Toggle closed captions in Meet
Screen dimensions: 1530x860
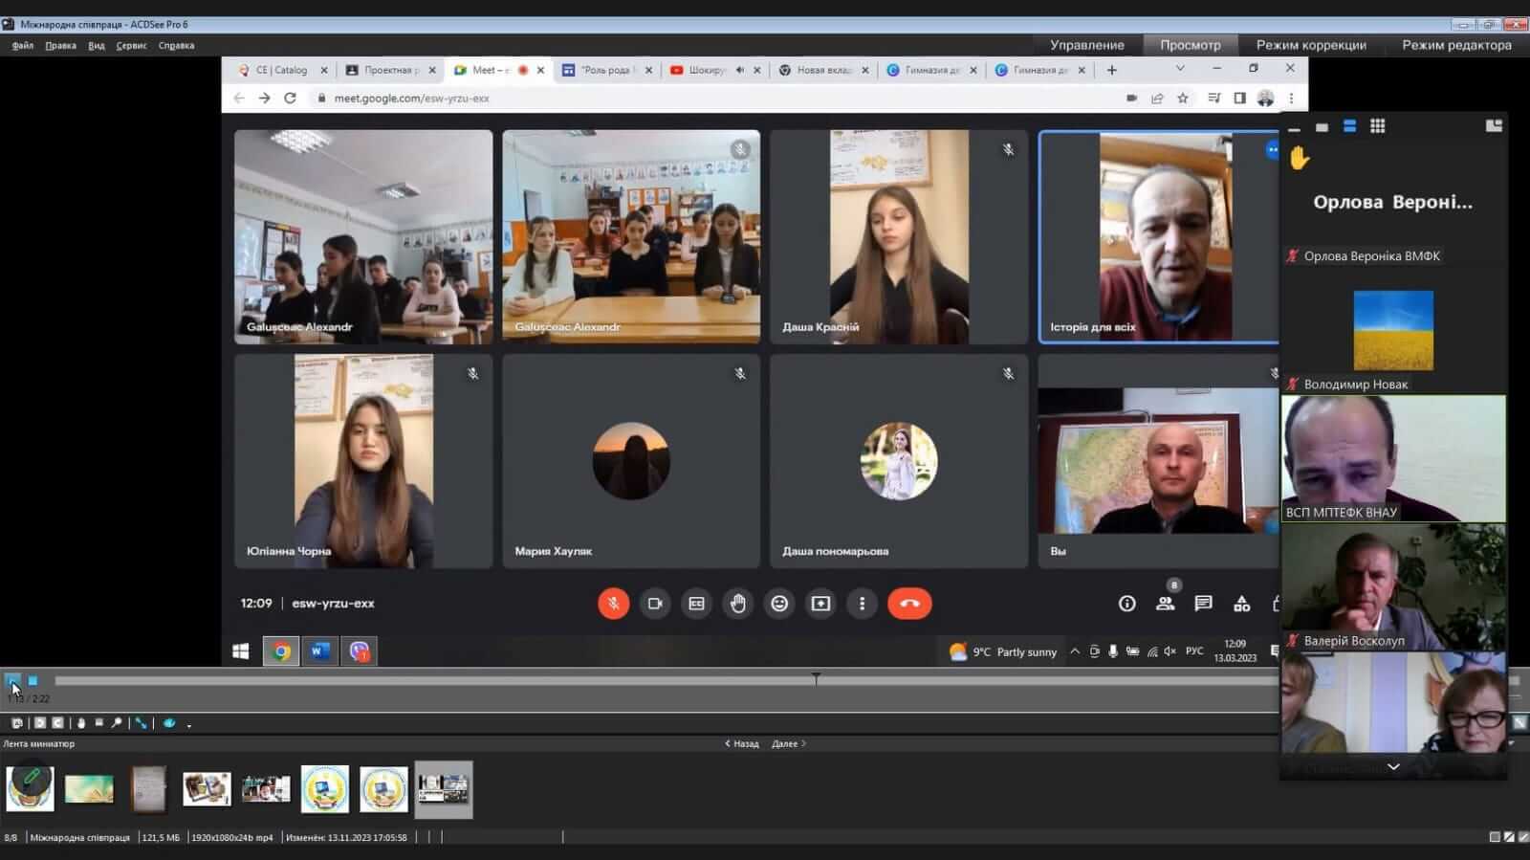pos(696,604)
